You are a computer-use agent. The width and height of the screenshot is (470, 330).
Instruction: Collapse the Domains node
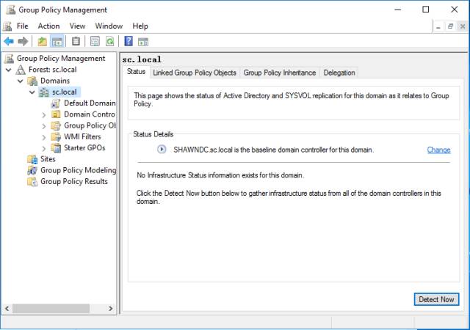click(21, 81)
